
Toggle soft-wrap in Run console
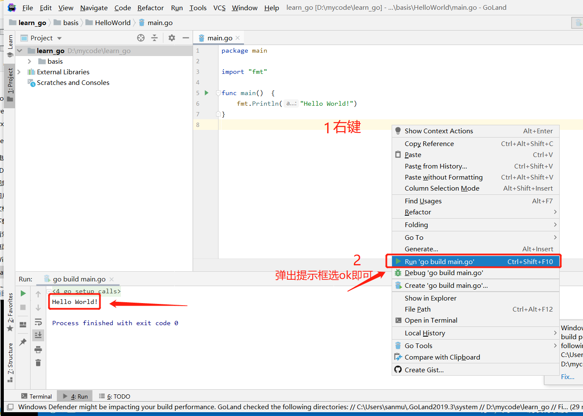(x=38, y=322)
